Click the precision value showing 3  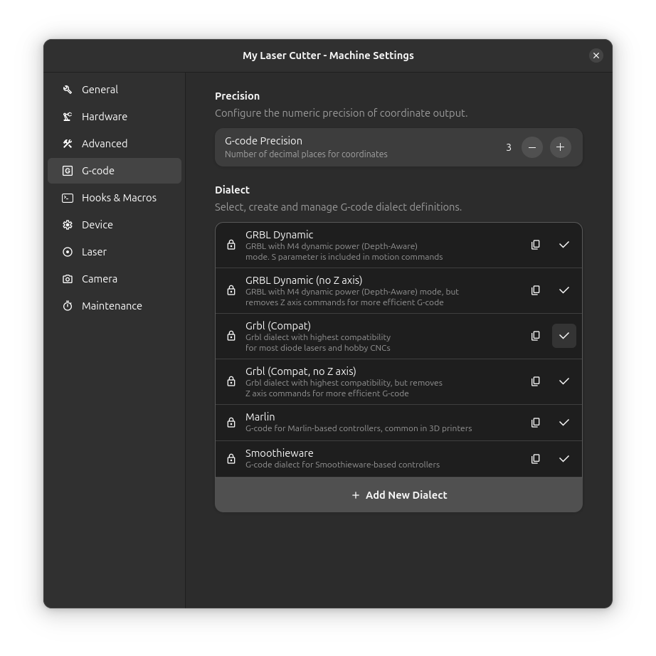pos(508,147)
